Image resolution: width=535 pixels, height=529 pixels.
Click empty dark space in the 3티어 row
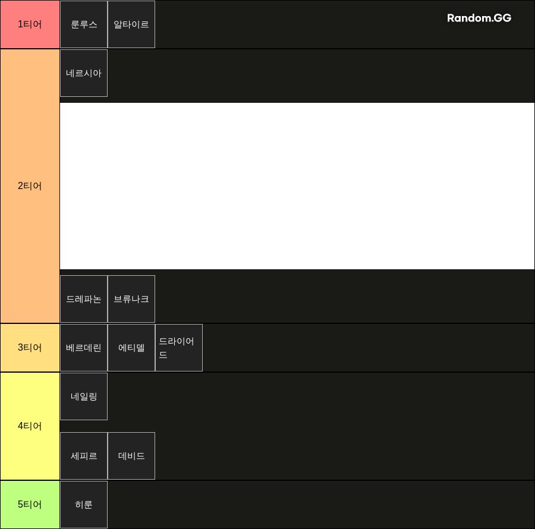[369, 348]
